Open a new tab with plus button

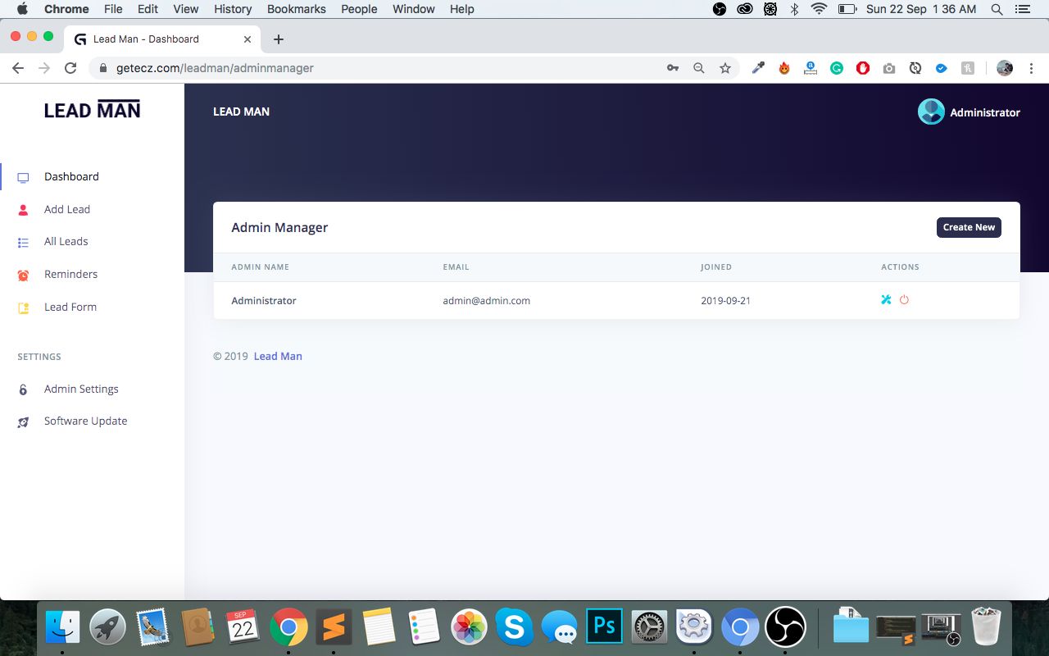pyautogui.click(x=279, y=39)
